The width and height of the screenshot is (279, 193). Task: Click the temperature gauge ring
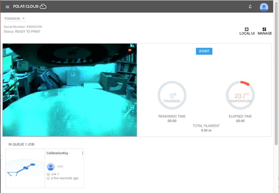240,95
